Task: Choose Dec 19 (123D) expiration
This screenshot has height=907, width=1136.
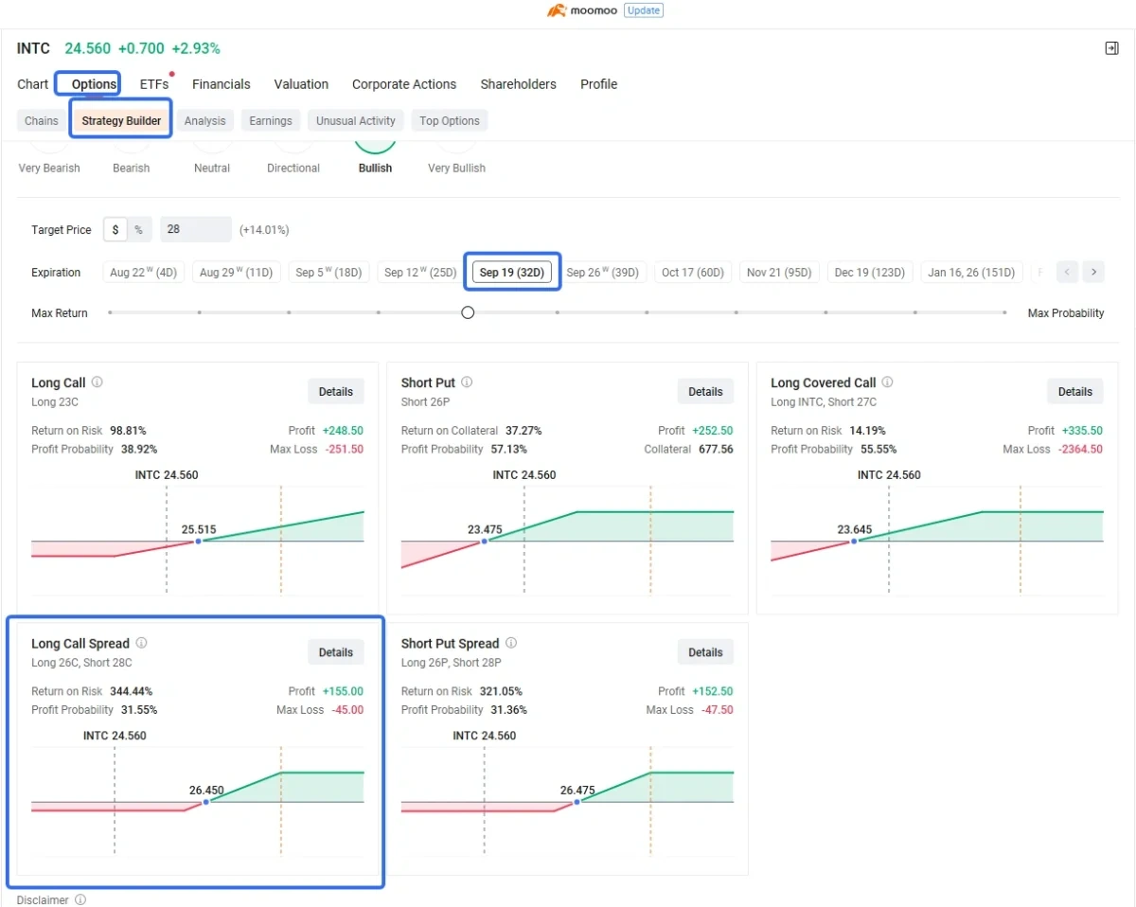Action: (x=870, y=273)
